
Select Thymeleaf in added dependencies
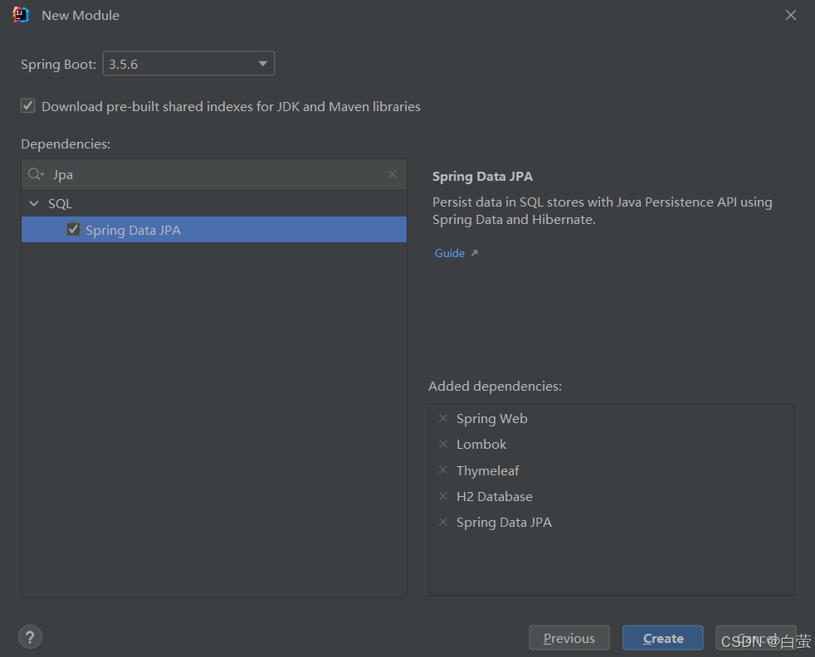click(x=487, y=470)
